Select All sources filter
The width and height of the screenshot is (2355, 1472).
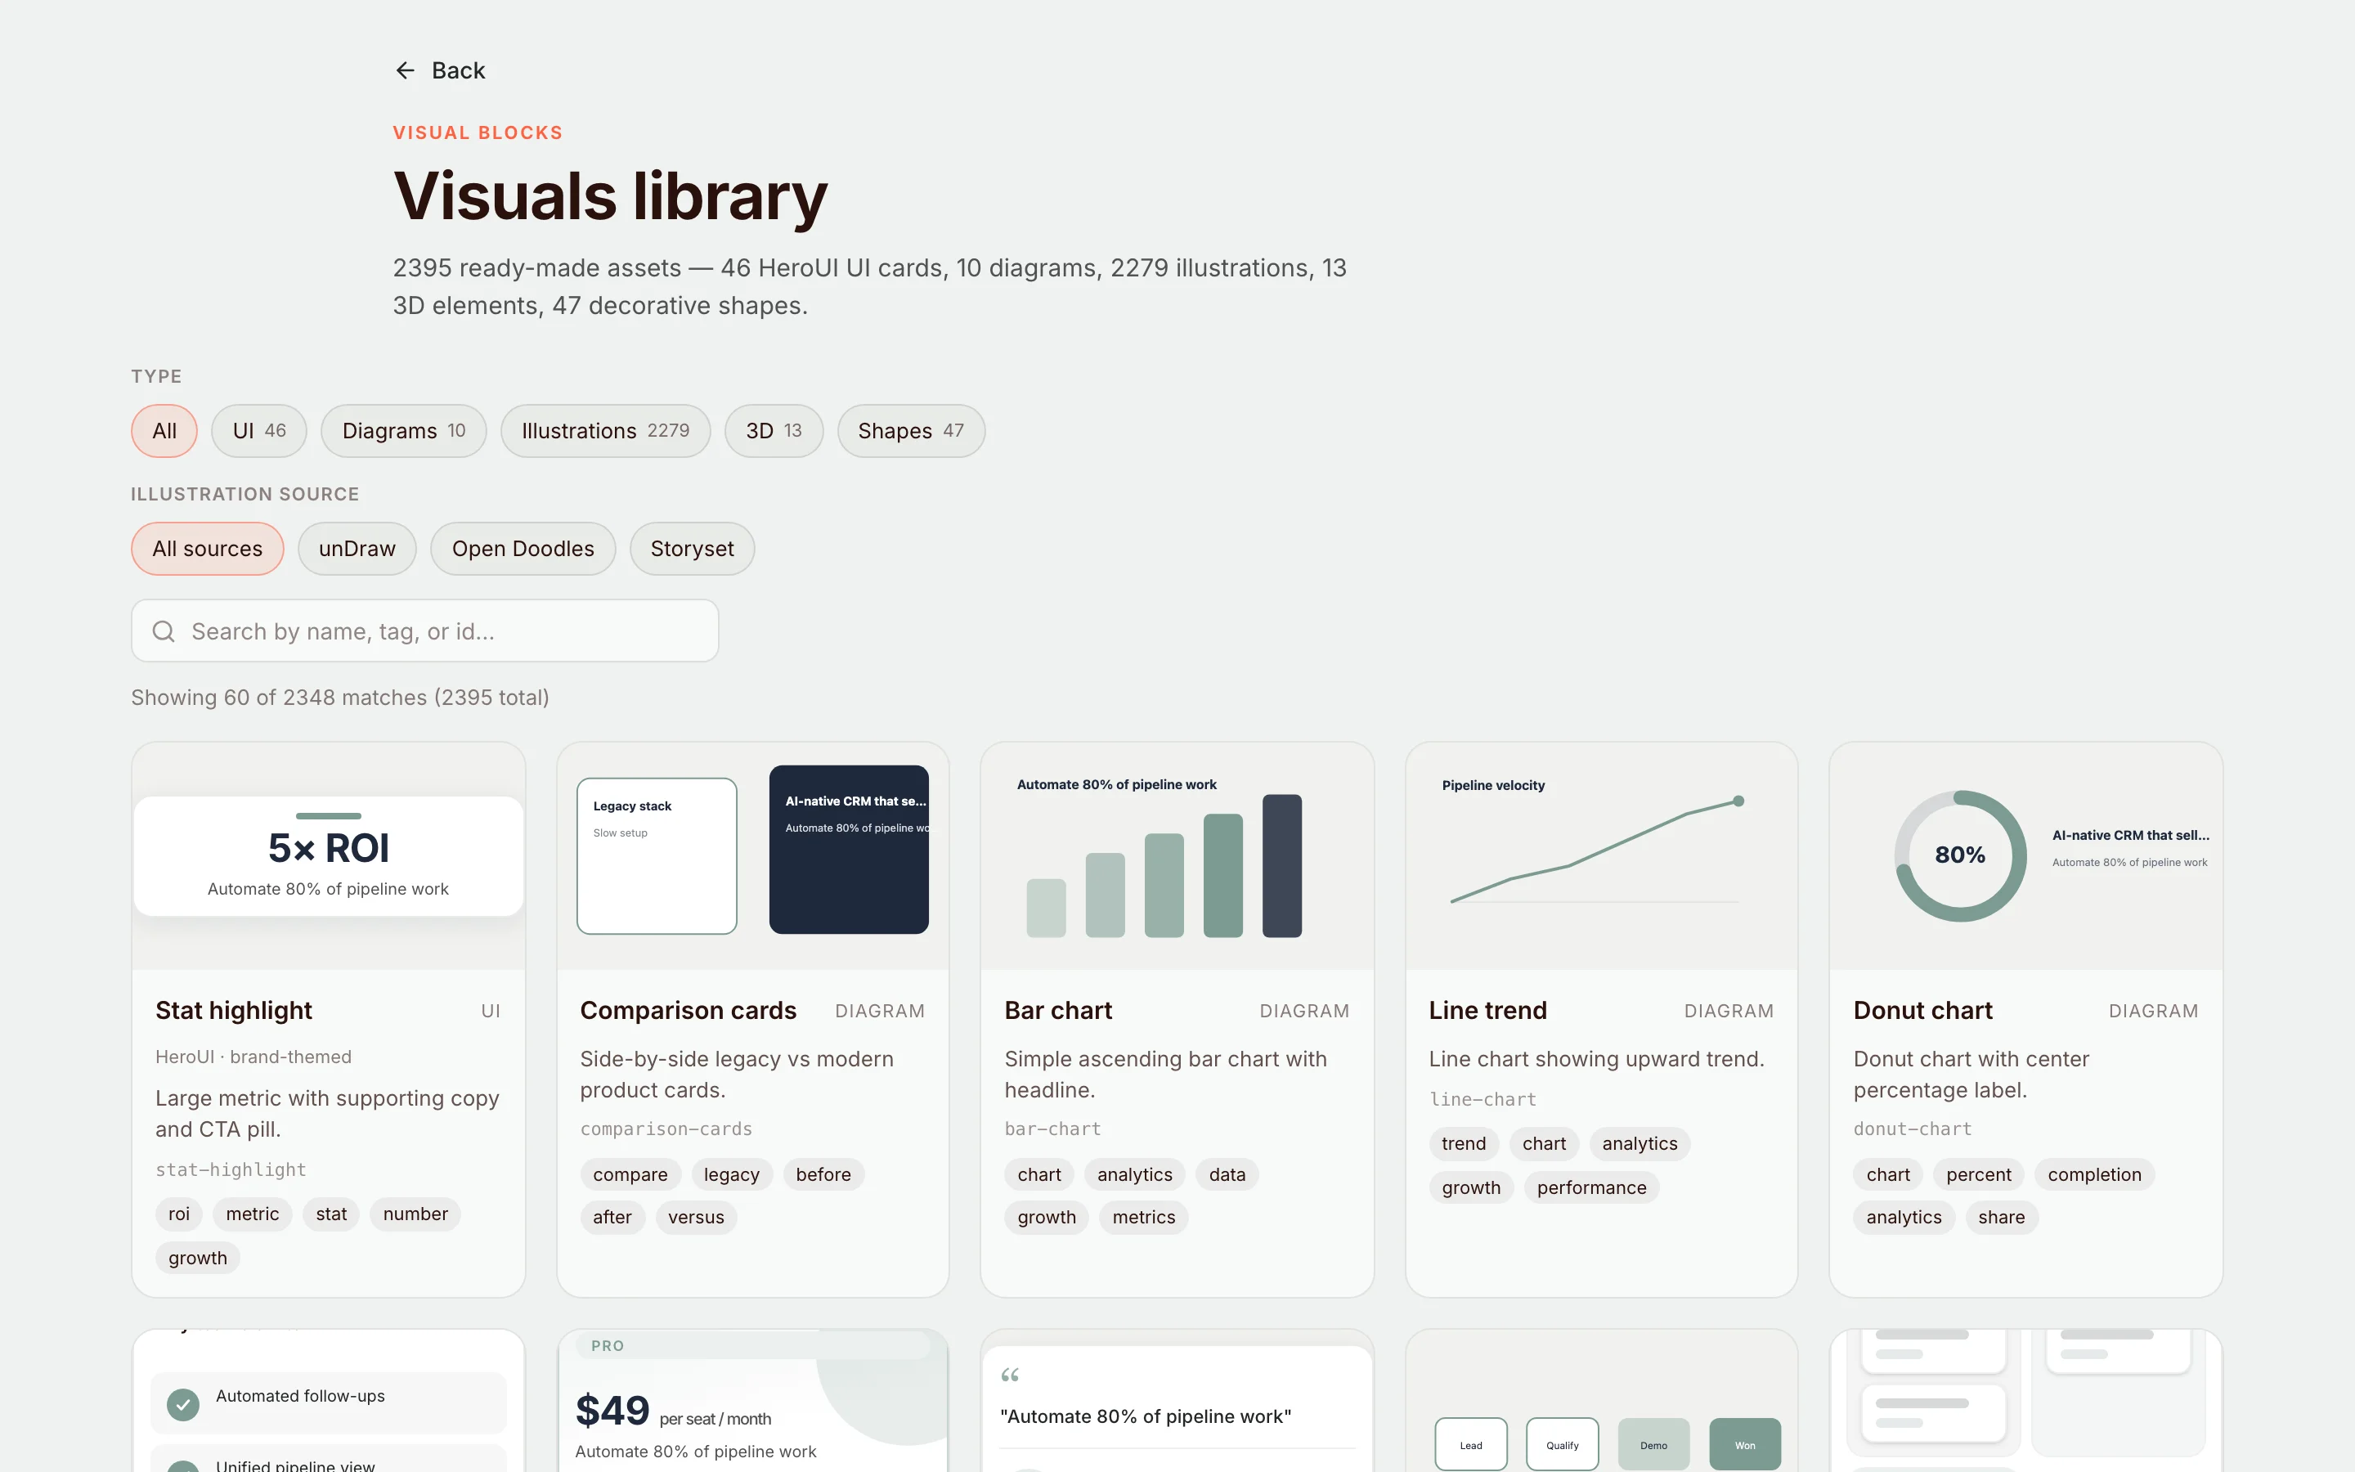tap(207, 548)
